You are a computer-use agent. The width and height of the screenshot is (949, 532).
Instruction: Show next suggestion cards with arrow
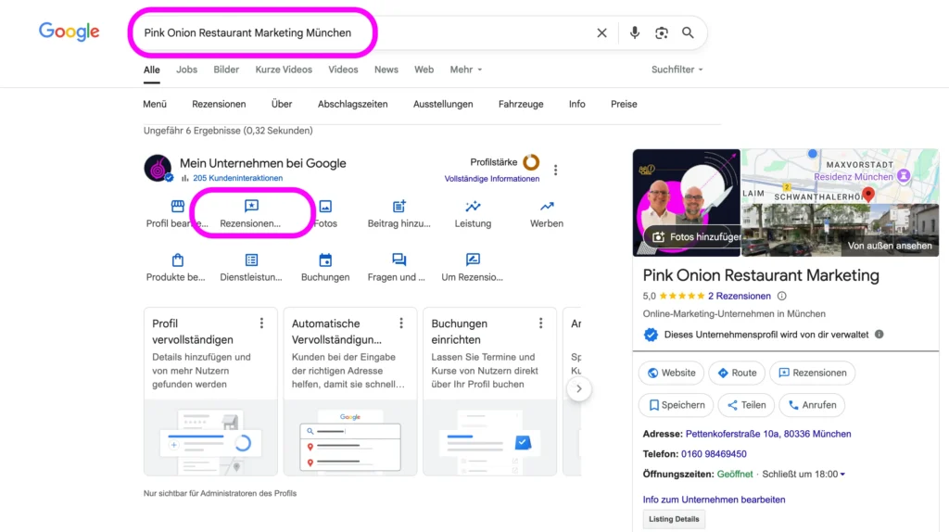(578, 388)
